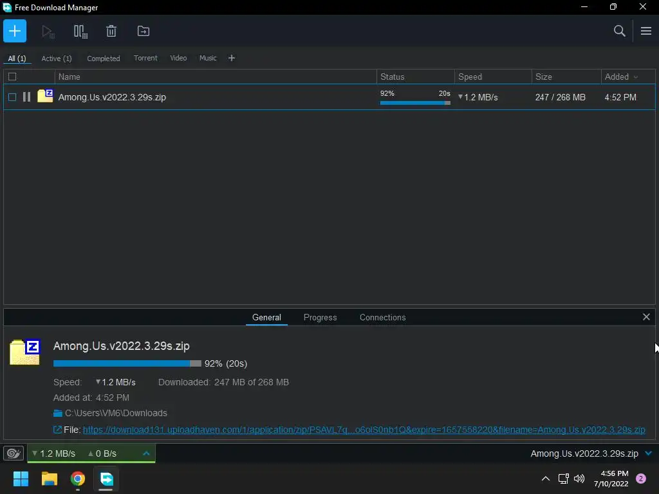659x494 pixels.
Task: Open C:\Users\VM6\Downloads folder path
Action: click(x=116, y=413)
